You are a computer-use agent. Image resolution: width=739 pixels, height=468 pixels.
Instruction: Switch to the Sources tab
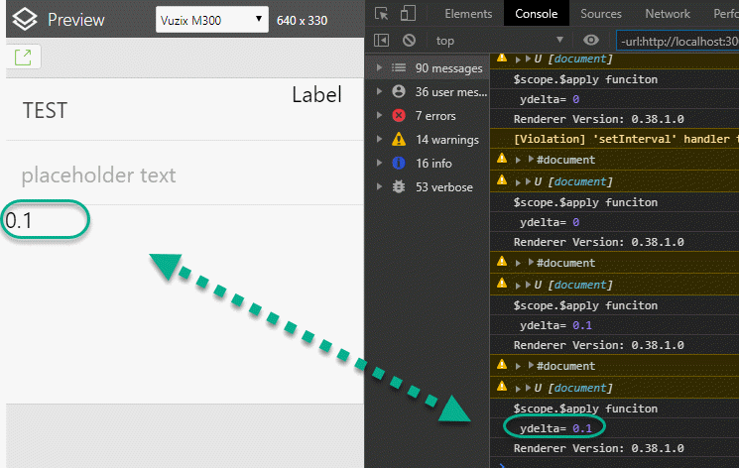[x=601, y=14]
